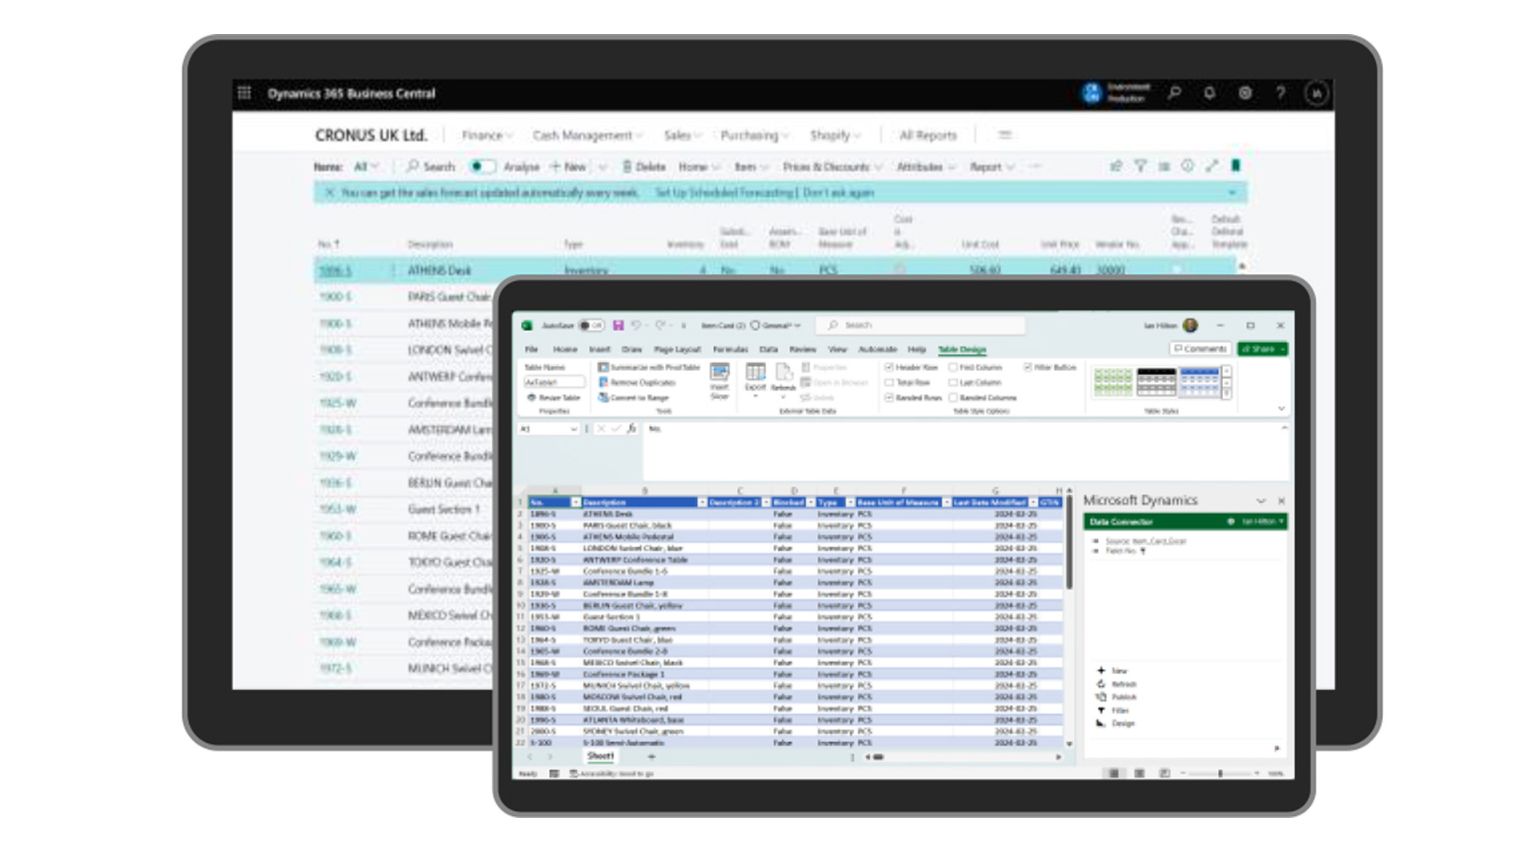Uncheck the Filter Button checkbox

click(x=1027, y=368)
